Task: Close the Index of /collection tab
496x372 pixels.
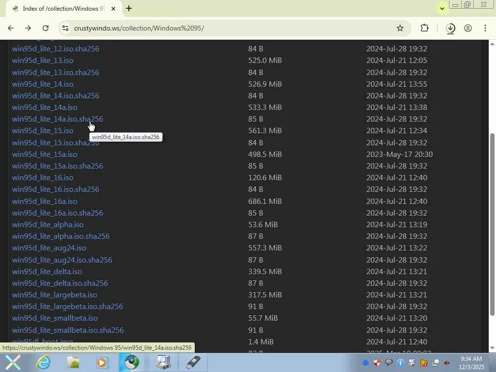Action: [113, 9]
